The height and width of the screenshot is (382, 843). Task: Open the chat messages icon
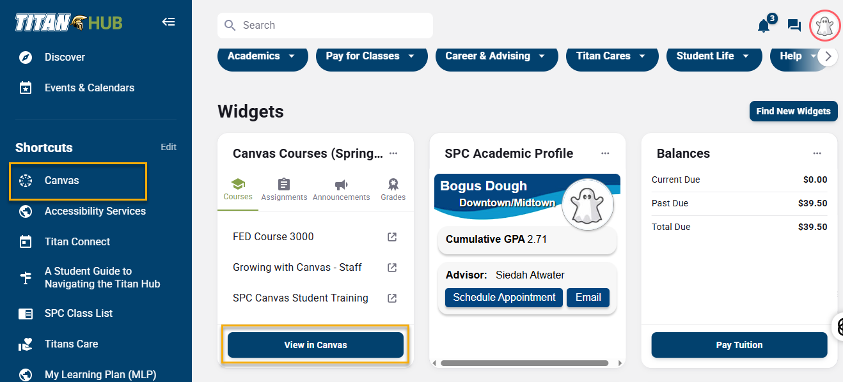coord(794,26)
